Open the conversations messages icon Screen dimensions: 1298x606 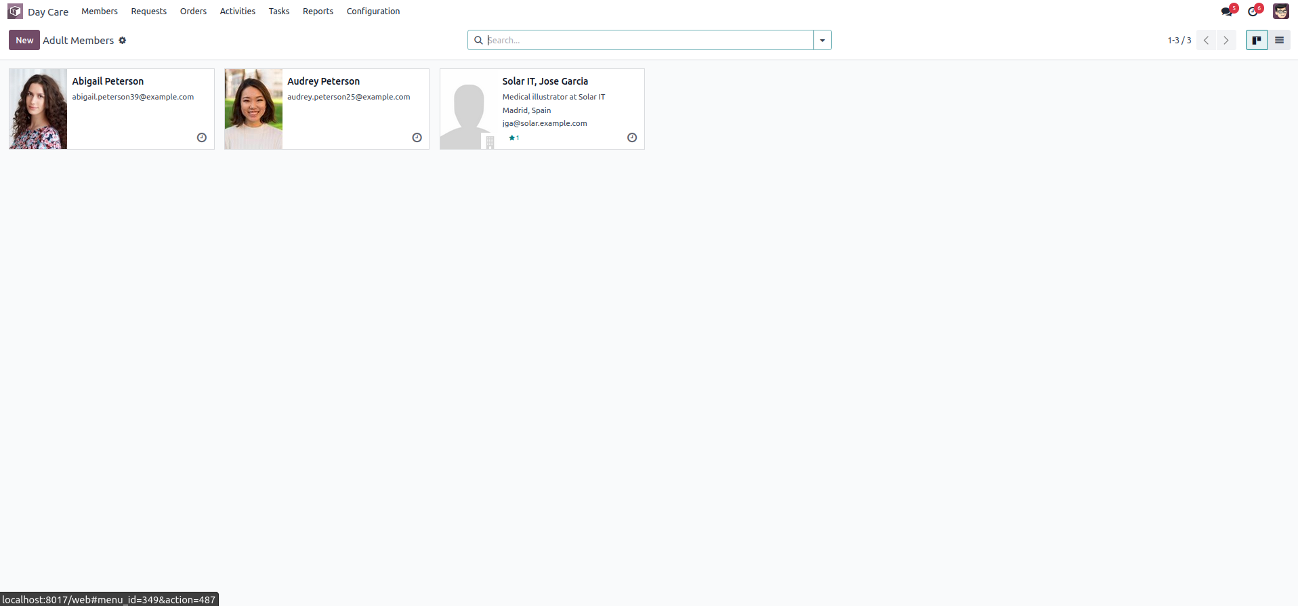click(1227, 12)
